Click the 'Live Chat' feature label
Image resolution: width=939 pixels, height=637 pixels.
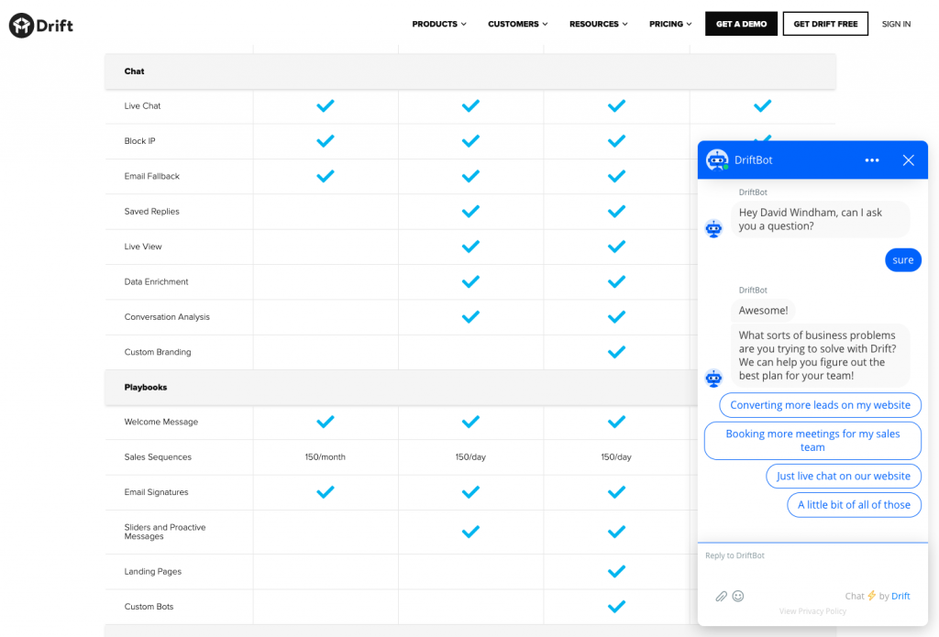[142, 106]
